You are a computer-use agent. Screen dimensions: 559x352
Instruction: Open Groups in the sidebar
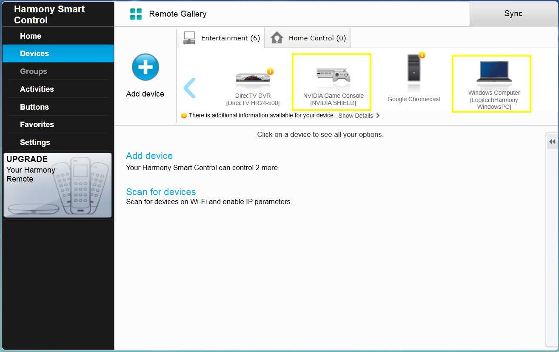(x=58, y=71)
